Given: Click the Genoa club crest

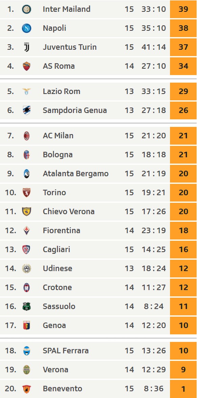Looking at the screenshot, I should [26, 326].
